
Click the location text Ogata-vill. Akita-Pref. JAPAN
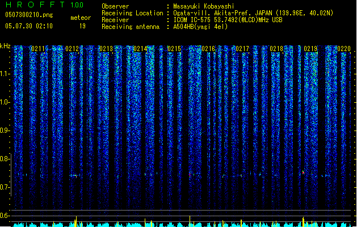tap(222, 13)
